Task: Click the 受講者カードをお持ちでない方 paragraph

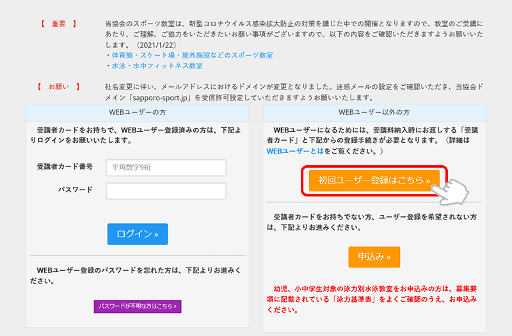Action: tap(372, 222)
